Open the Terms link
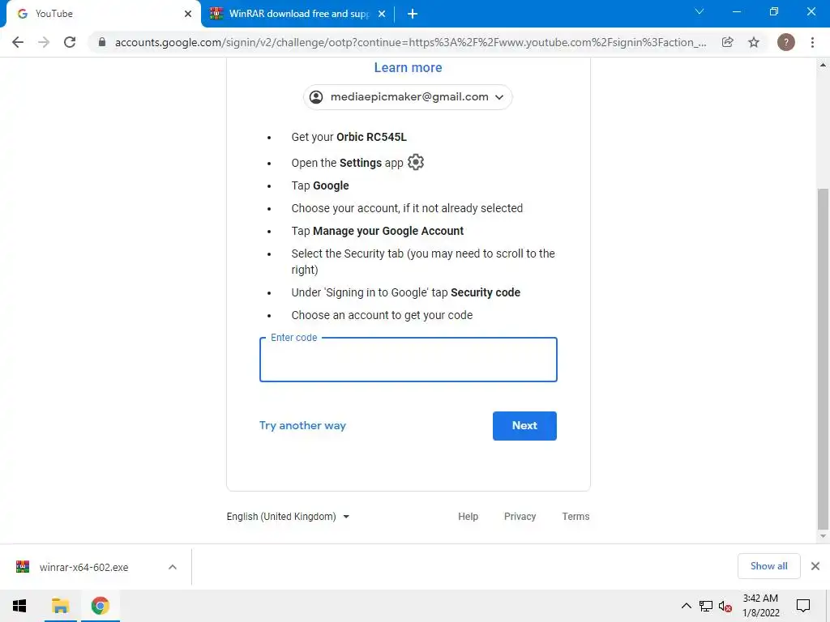 click(575, 517)
